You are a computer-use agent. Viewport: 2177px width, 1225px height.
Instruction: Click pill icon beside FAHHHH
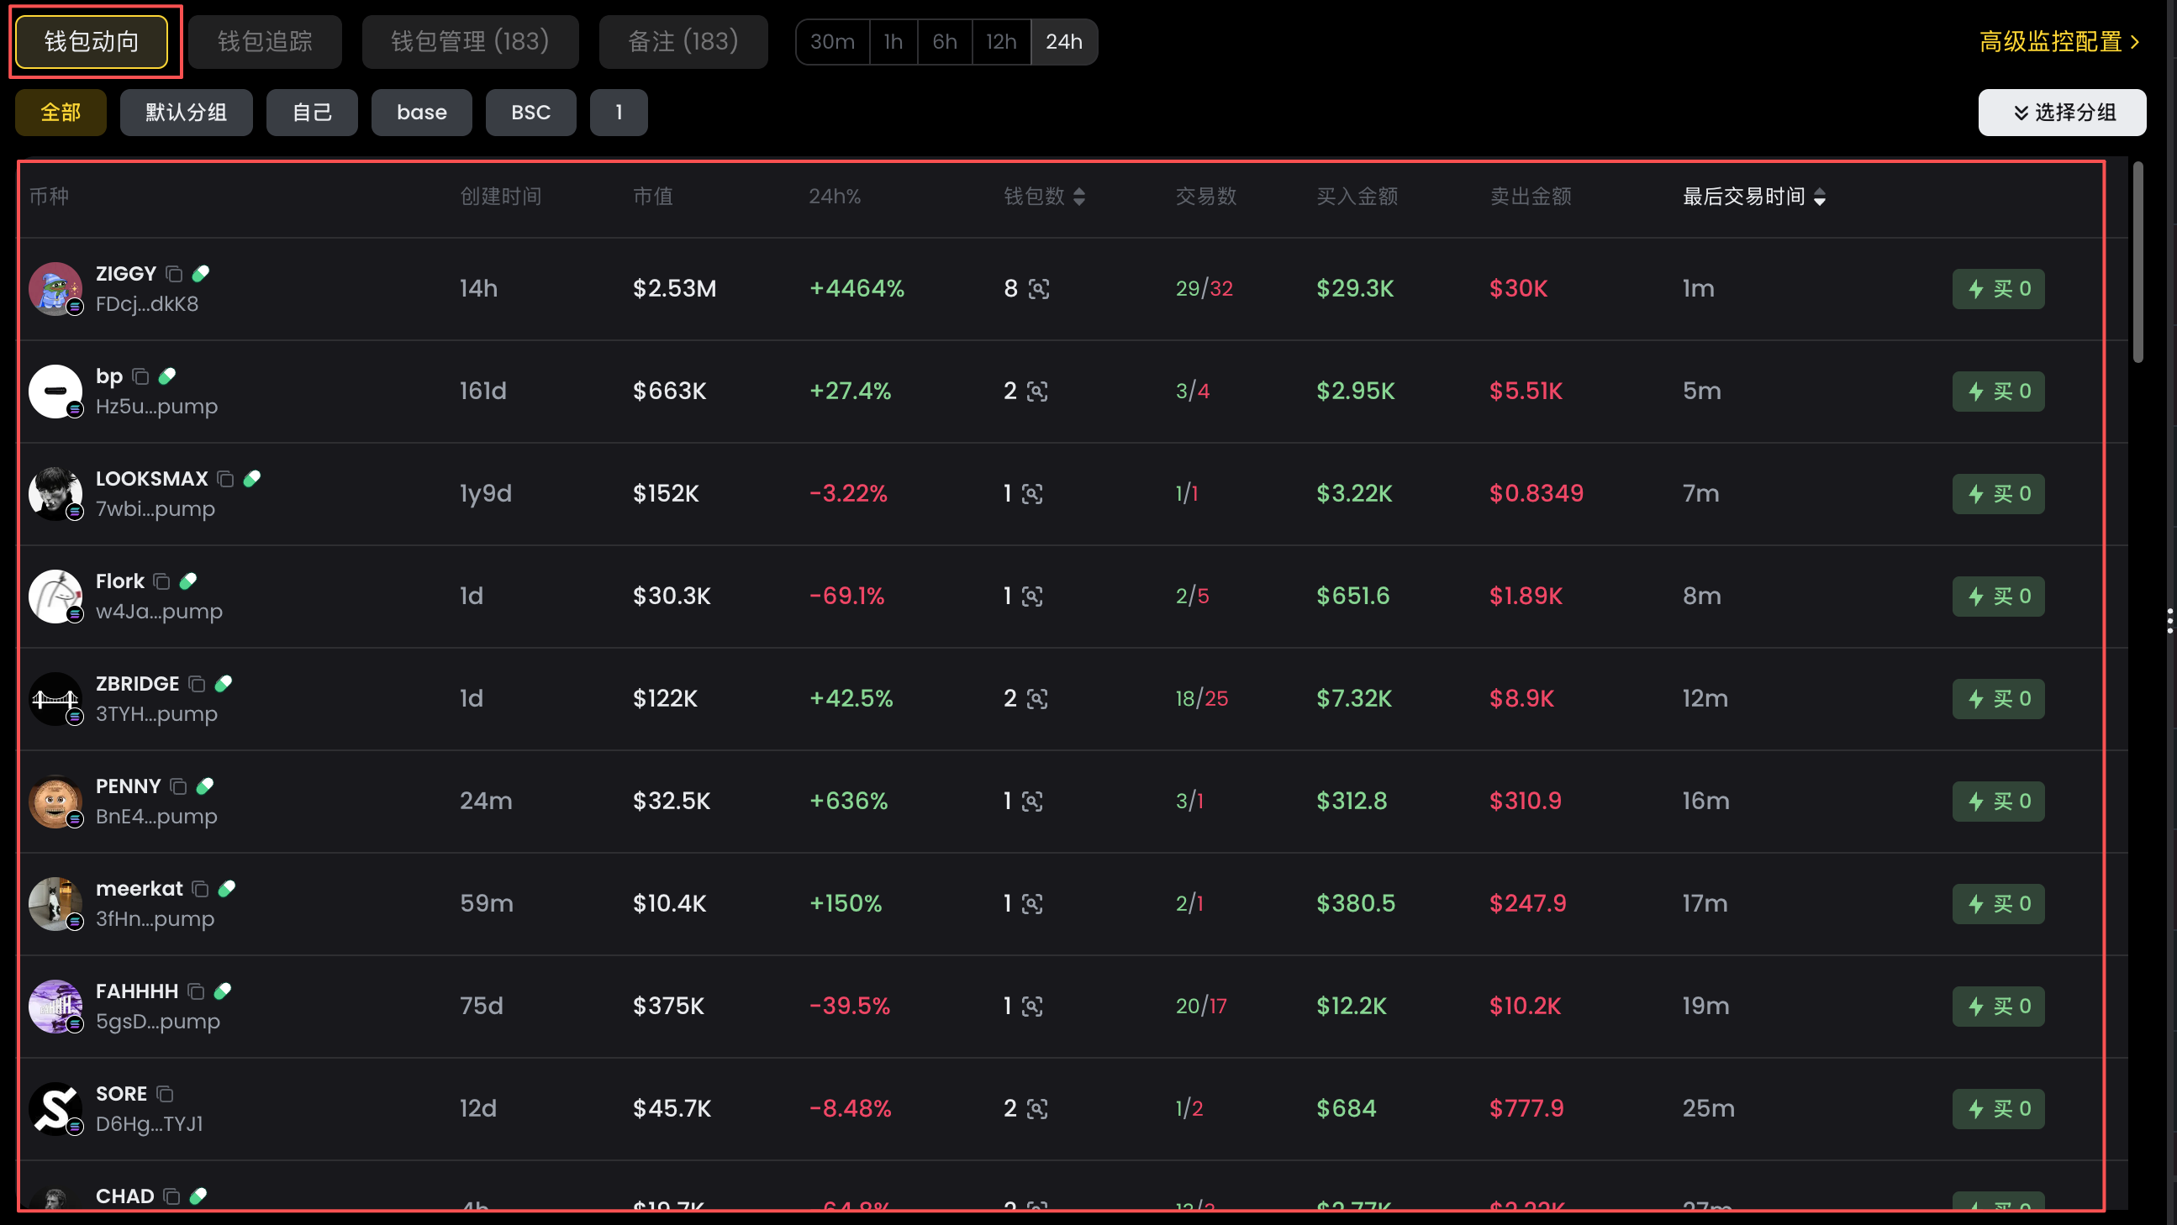223,991
